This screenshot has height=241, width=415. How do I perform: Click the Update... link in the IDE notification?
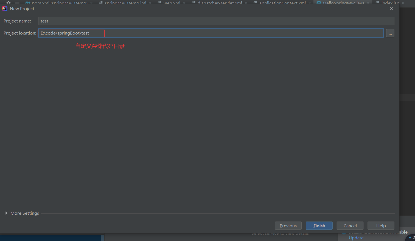[x=358, y=238]
